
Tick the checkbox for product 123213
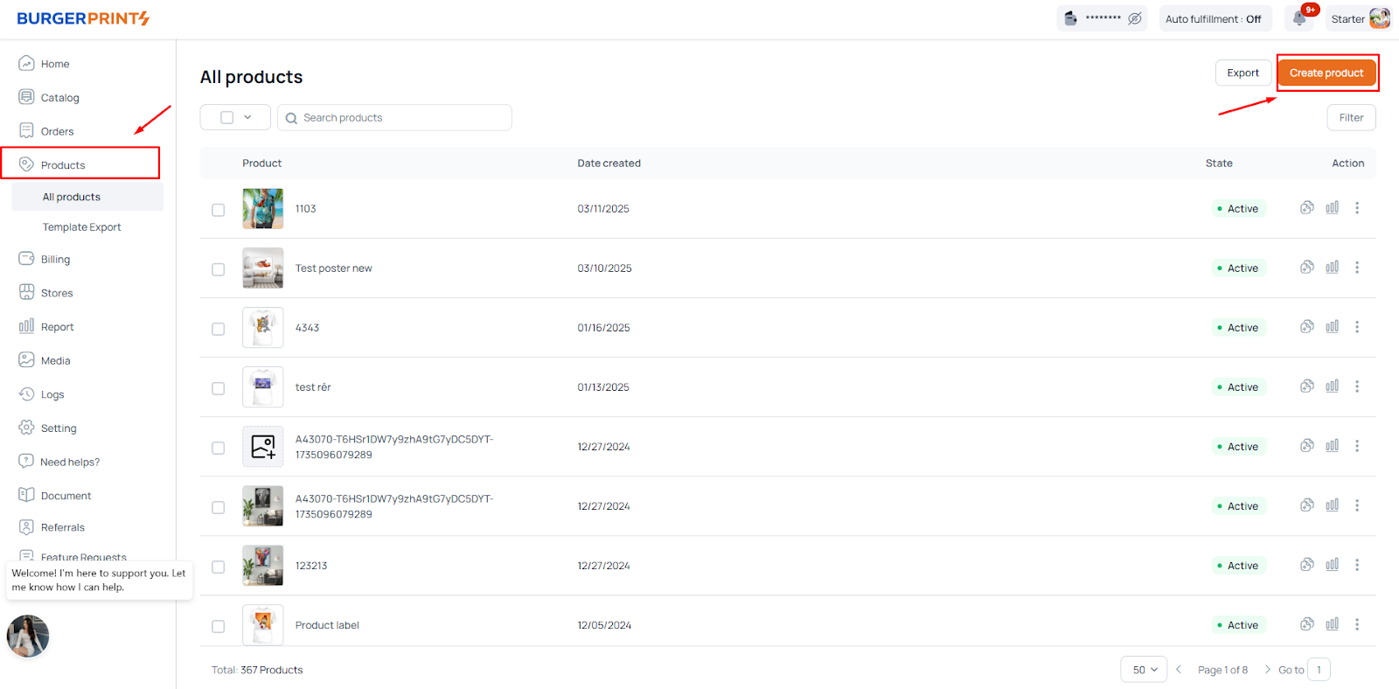[x=219, y=567]
